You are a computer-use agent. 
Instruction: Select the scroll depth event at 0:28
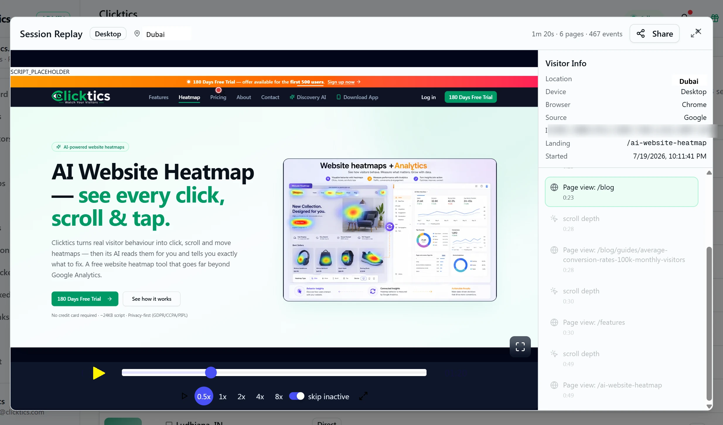(x=621, y=223)
